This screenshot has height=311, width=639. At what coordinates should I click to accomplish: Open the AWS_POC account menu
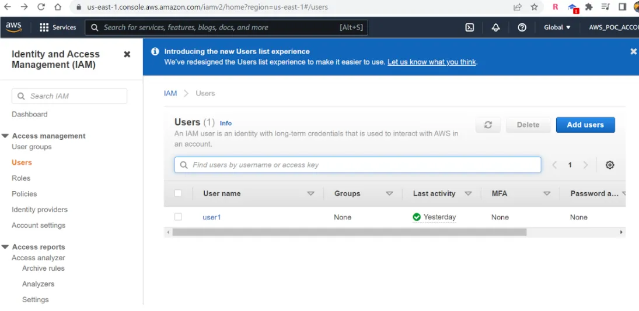(613, 27)
